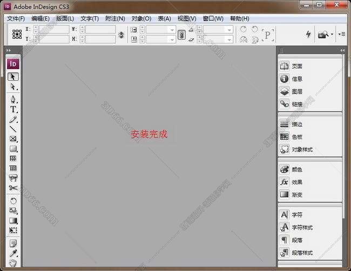Image resolution: width=351 pixels, height=271 pixels.
Task: Open the Character panel (字符)
Action: click(291, 215)
